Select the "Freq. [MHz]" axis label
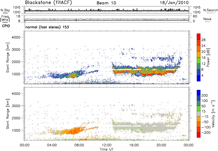Viewport: 218px width, 151px height. pos(5,18)
